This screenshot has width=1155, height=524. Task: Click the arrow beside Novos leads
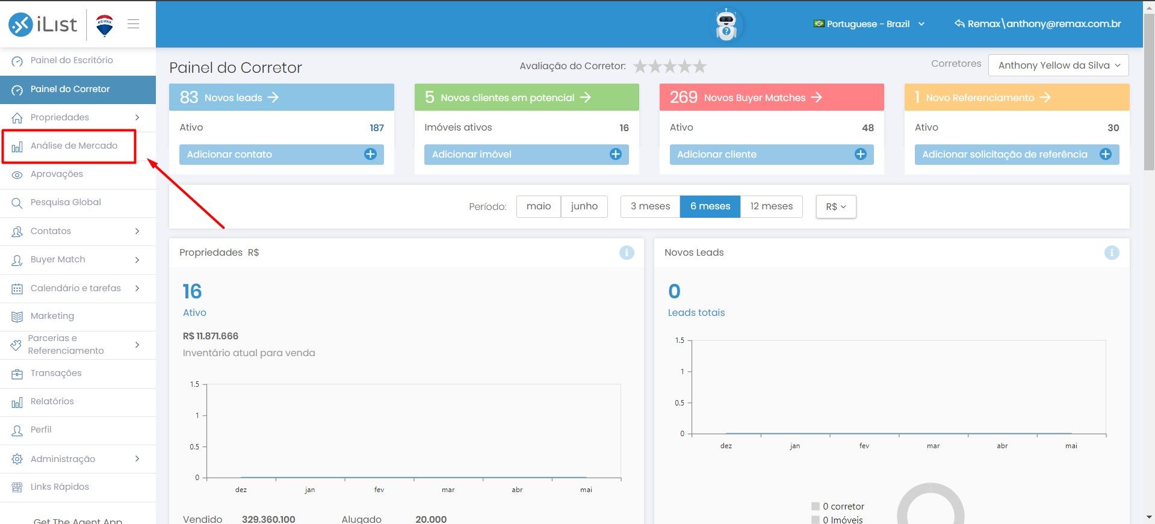(x=273, y=97)
